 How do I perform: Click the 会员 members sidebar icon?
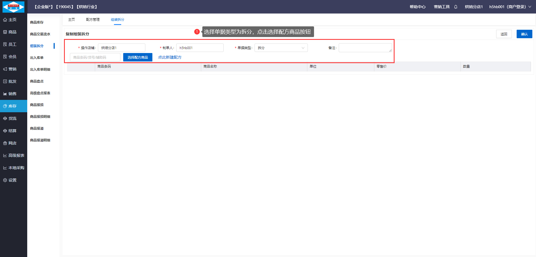(x=5, y=57)
